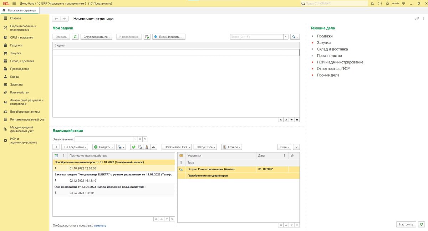This screenshot has width=428, height=231.
Task: Click the Ответственный input field
Action: point(104,139)
